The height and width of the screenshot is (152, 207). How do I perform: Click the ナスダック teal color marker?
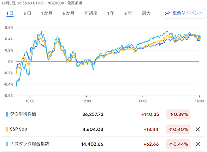[x=7, y=144]
